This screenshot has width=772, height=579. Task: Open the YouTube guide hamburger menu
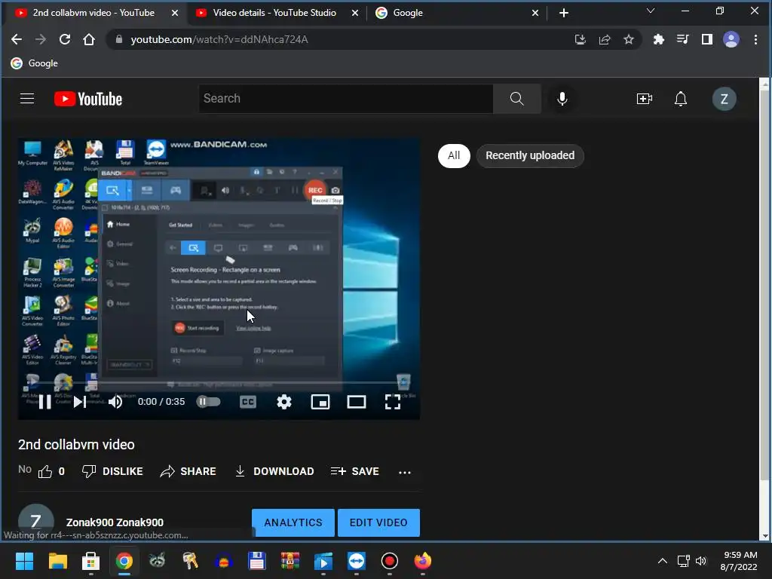(27, 99)
